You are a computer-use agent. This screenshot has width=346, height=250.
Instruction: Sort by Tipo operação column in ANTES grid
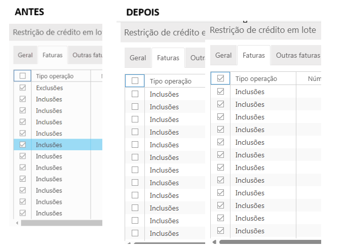pyautogui.click(x=55, y=76)
